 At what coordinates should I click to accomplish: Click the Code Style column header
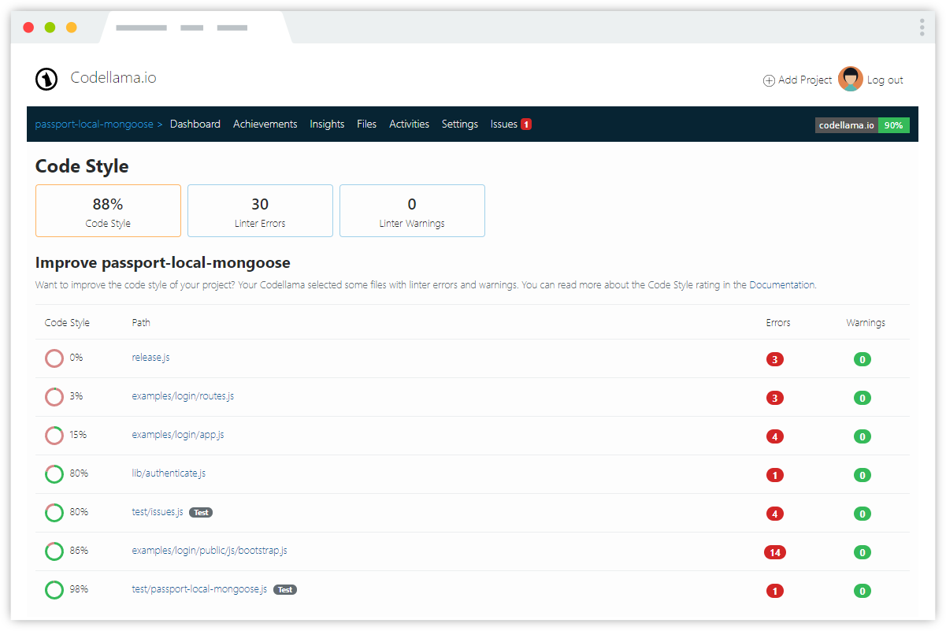[67, 322]
